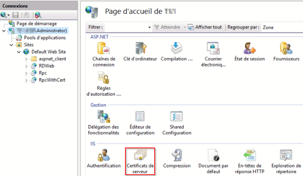This screenshot has width=303, height=176.
Task: Expand the RDWeb tree node
Action: (26, 66)
